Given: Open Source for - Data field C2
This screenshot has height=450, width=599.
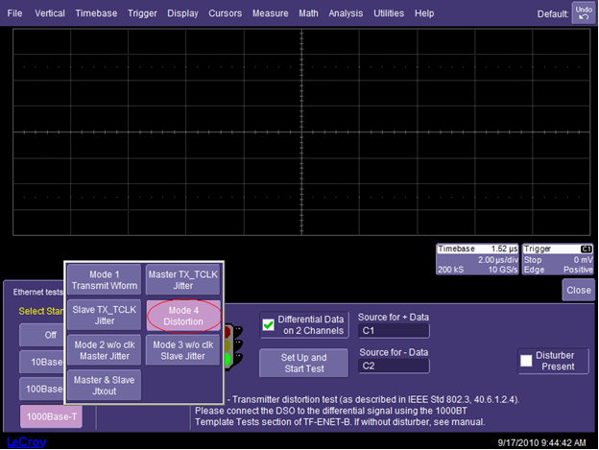Looking at the screenshot, I should click(394, 366).
